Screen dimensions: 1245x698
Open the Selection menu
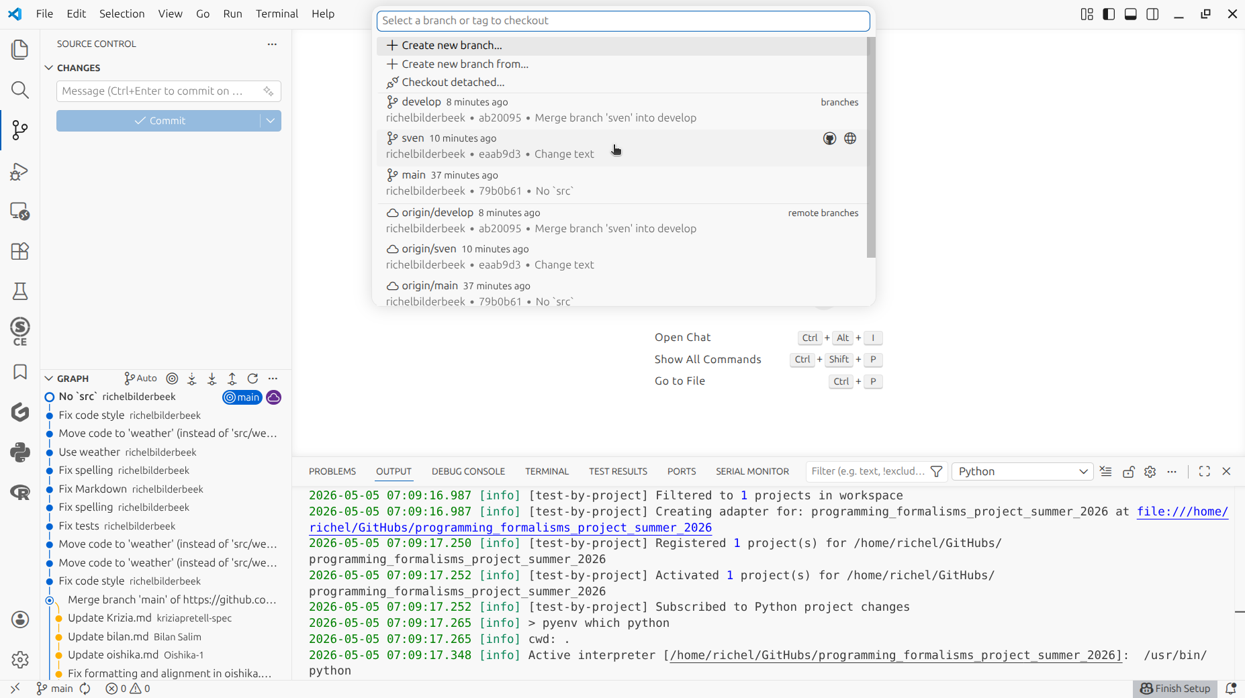click(x=122, y=13)
